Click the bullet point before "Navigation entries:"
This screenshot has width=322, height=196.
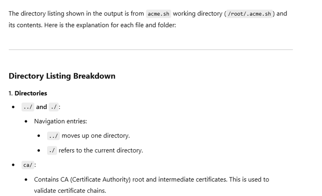tap(26, 121)
